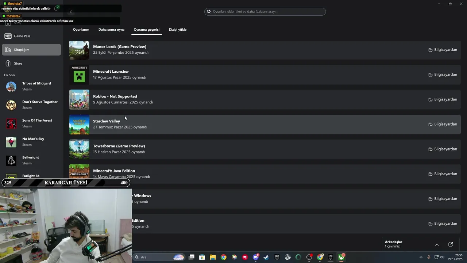Image resolution: width=467 pixels, height=263 pixels.
Task: Open Game Pass in the sidebar
Action: coord(31,36)
